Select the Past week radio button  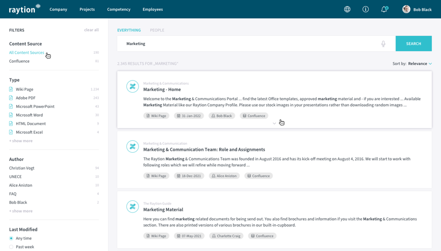click(11, 247)
